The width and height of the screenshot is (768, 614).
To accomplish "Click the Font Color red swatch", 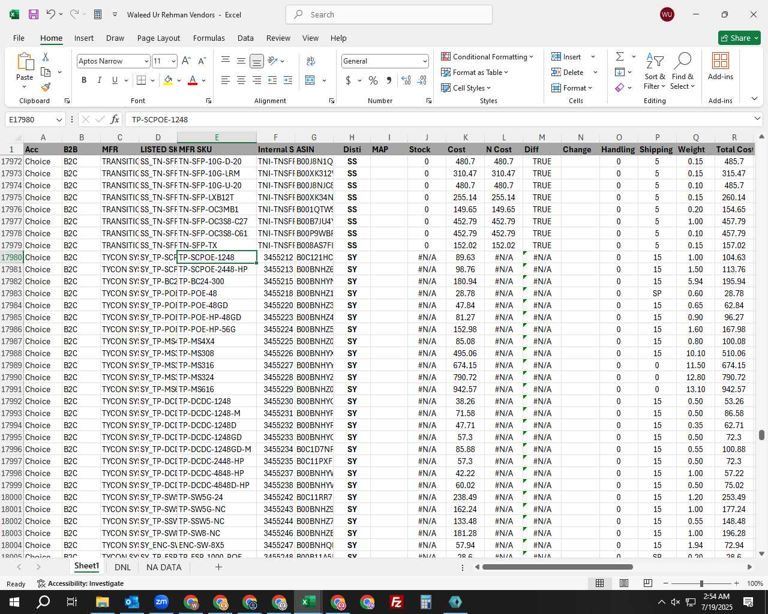I will [193, 80].
